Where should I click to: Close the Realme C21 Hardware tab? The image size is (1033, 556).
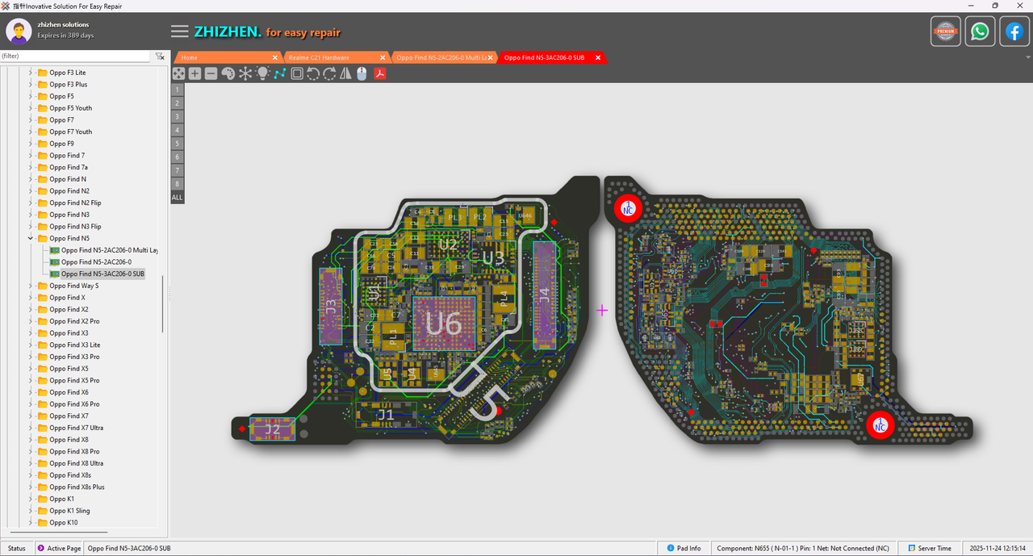click(383, 57)
